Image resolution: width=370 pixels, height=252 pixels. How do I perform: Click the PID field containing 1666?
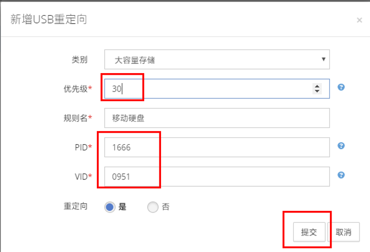tap(217, 147)
